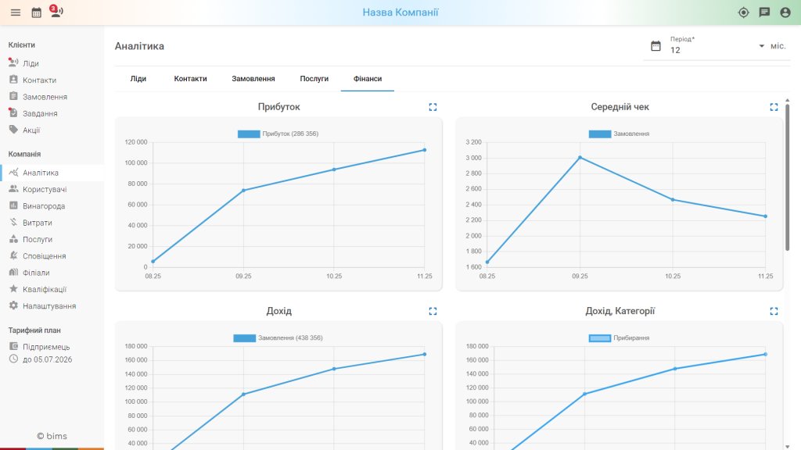Click the Сповіщення bell icon
Screen dimensions: 801x450
(x=13, y=255)
